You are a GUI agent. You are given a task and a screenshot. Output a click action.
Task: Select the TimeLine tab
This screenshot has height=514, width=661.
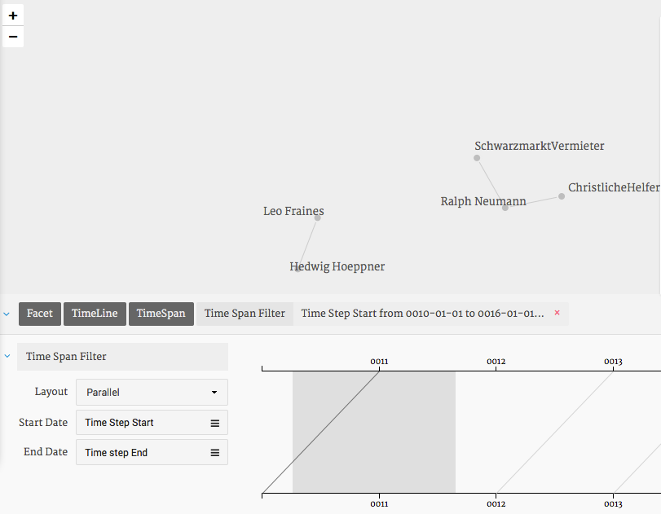[95, 314]
